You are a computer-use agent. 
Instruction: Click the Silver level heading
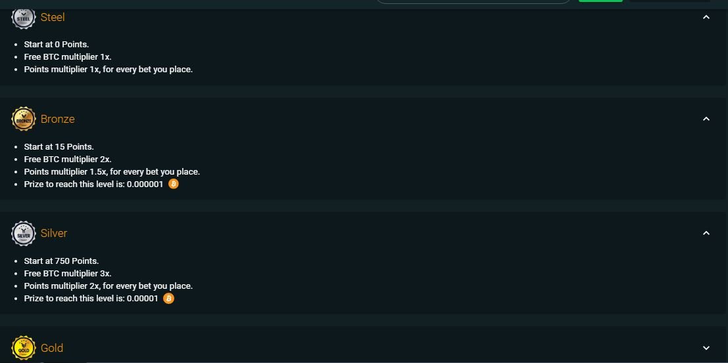tap(54, 234)
